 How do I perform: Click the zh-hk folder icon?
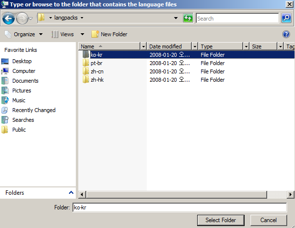[86, 79]
